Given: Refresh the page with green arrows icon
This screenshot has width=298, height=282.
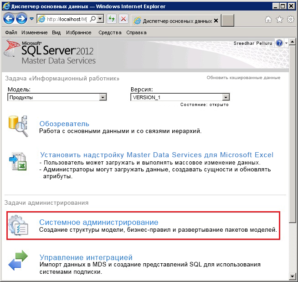Looking at the screenshot, I should [x=112, y=19].
